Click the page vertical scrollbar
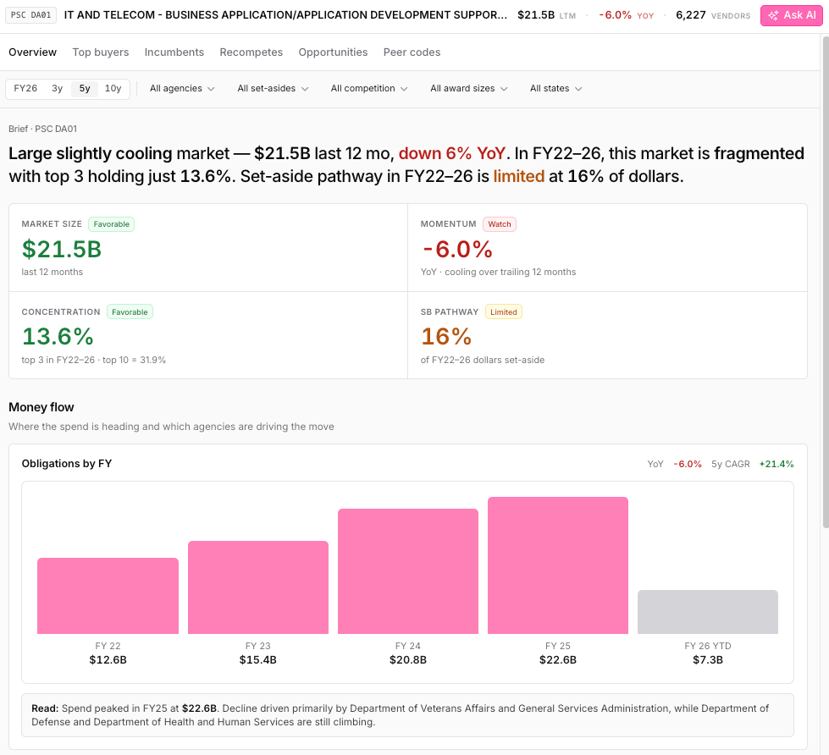This screenshot has height=755, width=829. click(x=826, y=282)
